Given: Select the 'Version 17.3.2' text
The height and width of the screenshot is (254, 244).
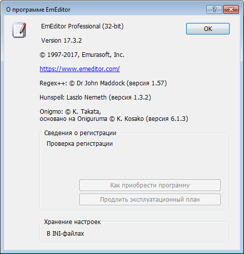Looking at the screenshot, I should point(62,41).
